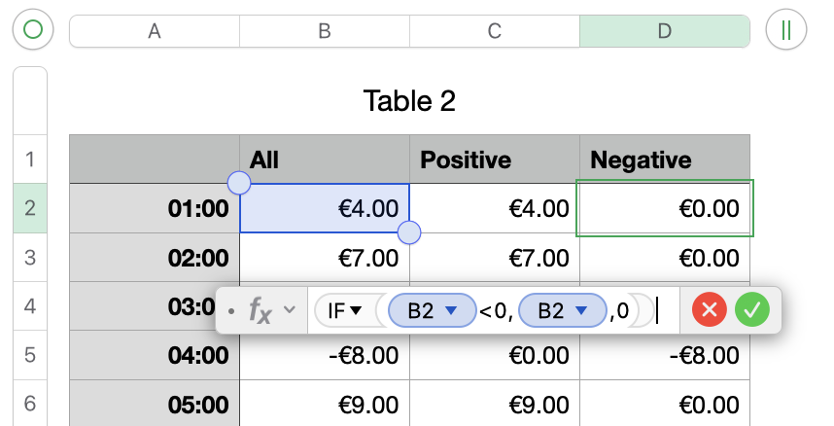Open the second B2 reference dropdown

(582, 311)
